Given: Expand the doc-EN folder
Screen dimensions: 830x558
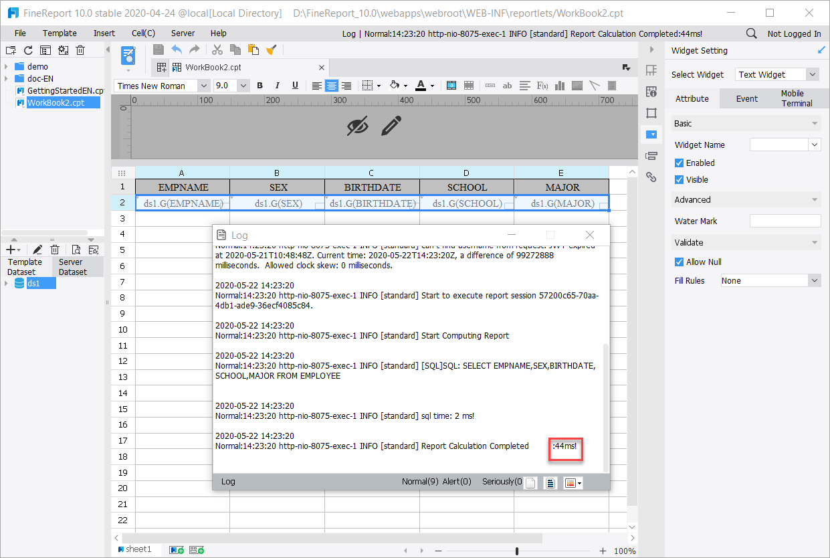Looking at the screenshot, I should click(6, 78).
